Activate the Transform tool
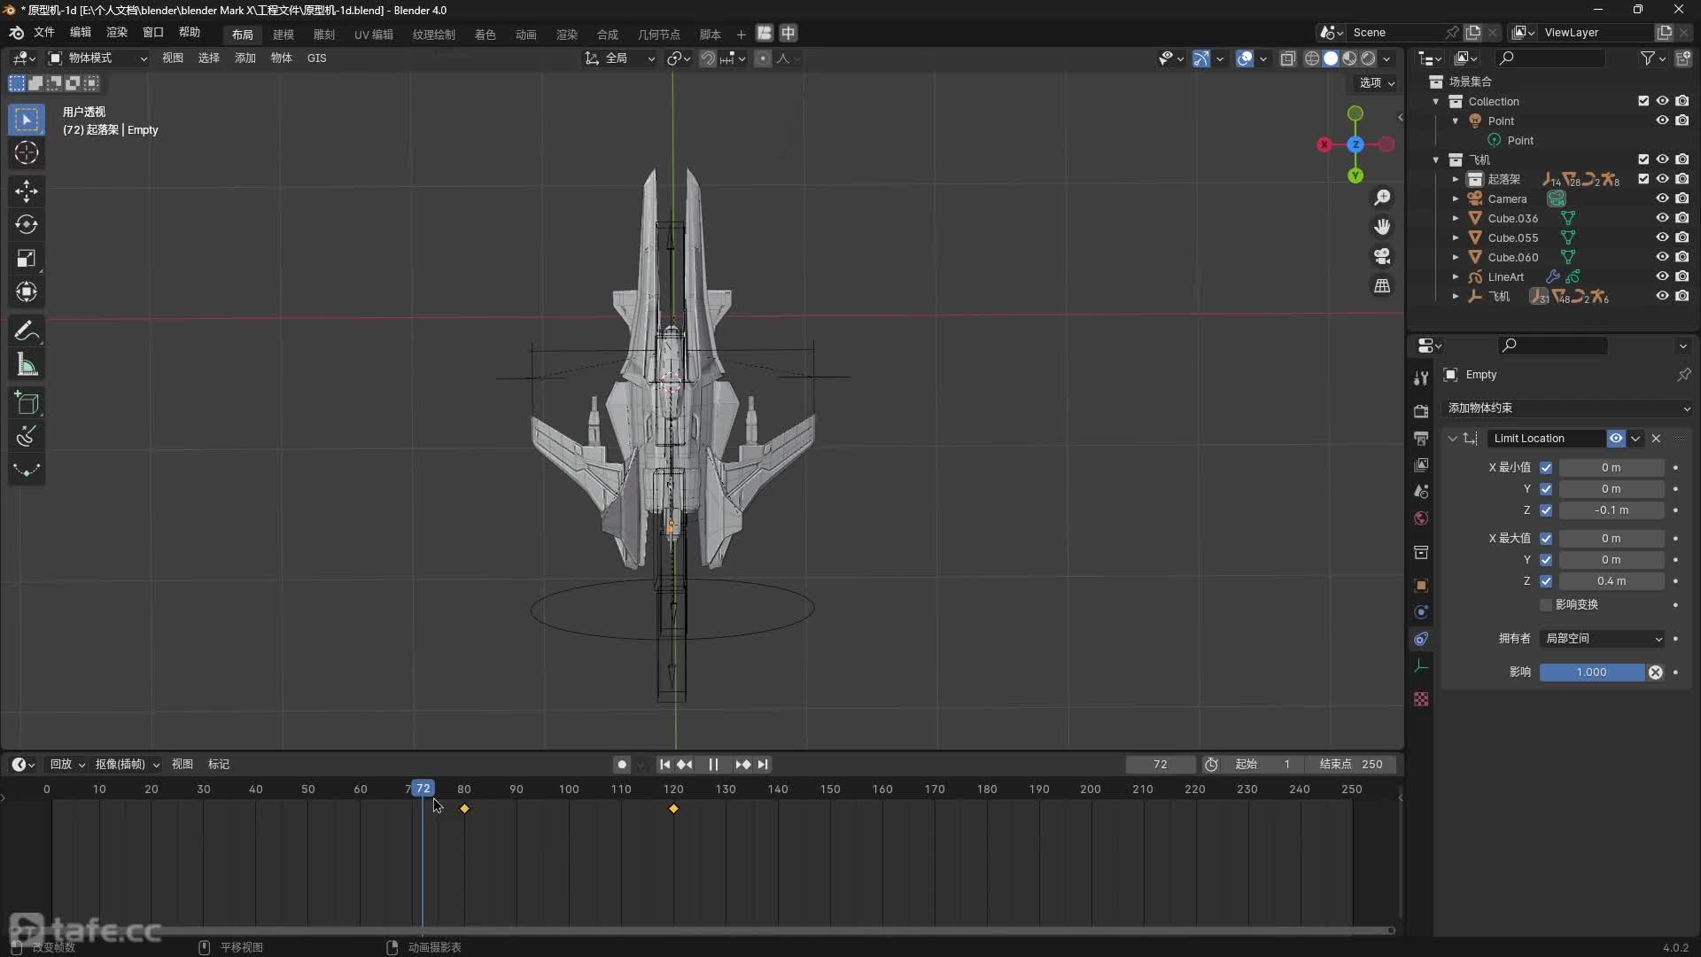Image resolution: width=1701 pixels, height=957 pixels. click(x=27, y=292)
